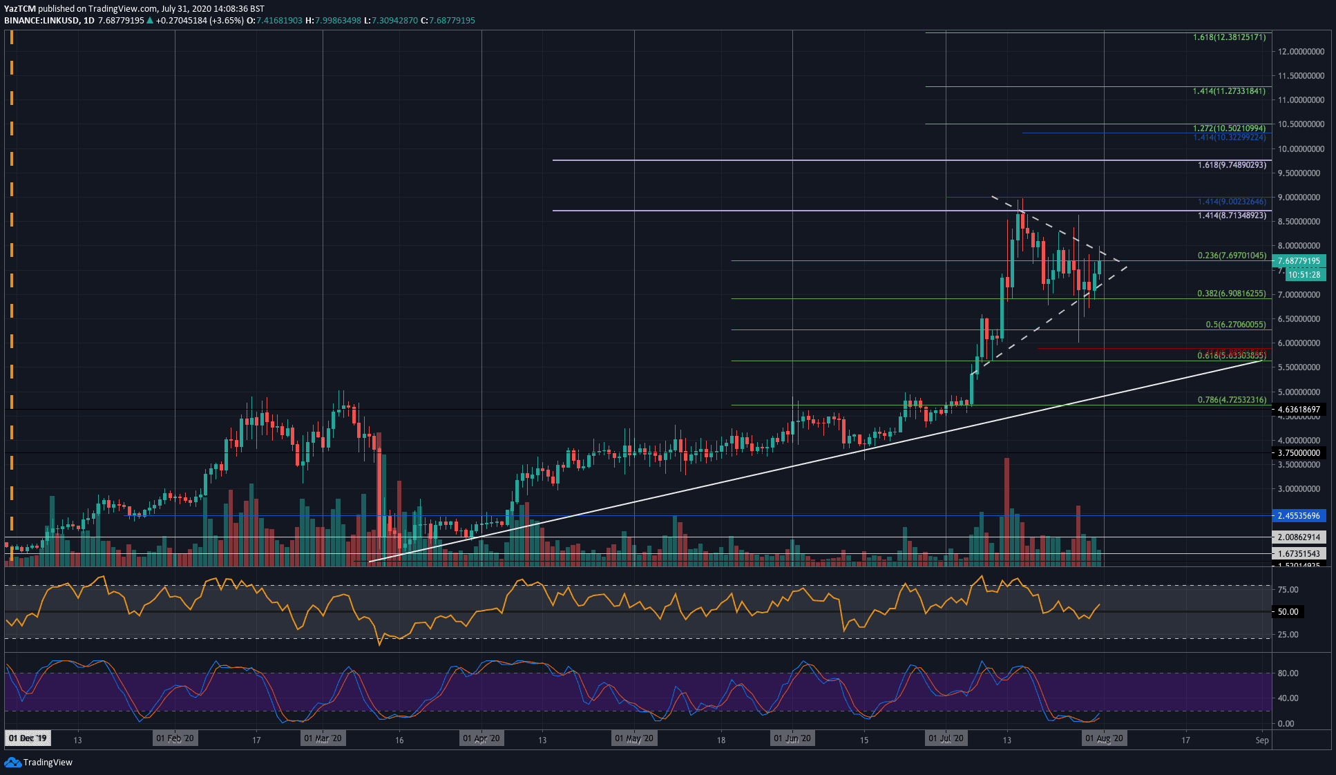Select the 1.618(12.38125171) Fibonacci label

point(1229,37)
